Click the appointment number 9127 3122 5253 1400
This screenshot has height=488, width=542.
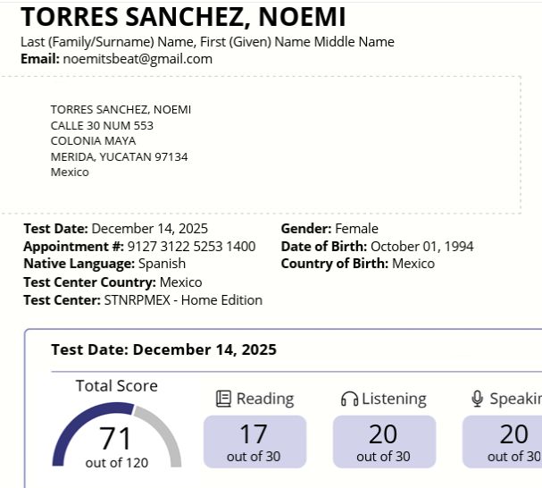pyautogui.click(x=191, y=247)
